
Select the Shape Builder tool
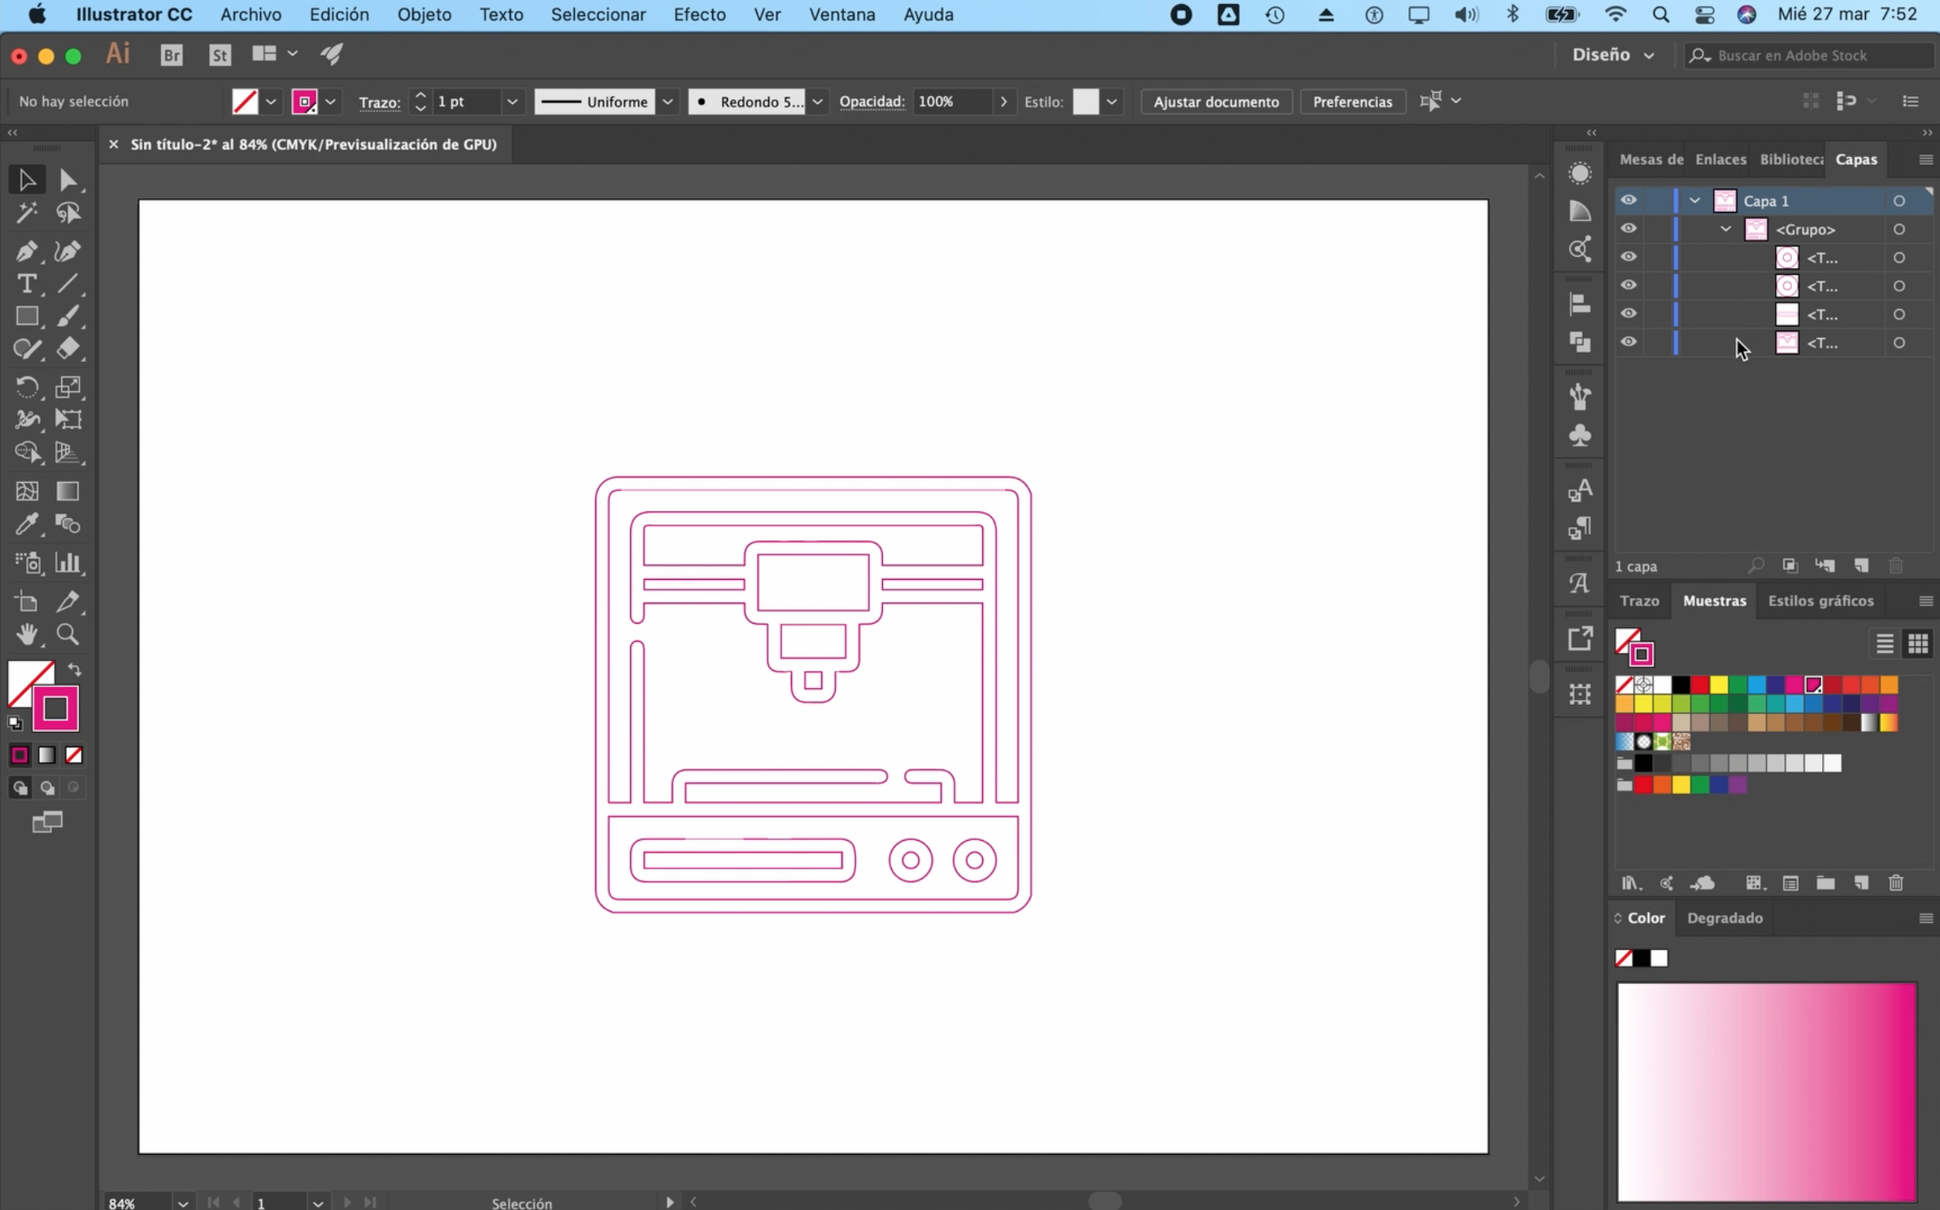coord(26,452)
